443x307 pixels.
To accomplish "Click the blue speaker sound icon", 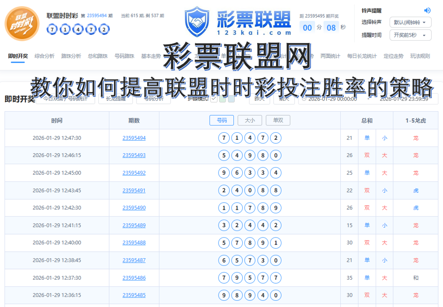I will pyautogui.click(x=427, y=10).
